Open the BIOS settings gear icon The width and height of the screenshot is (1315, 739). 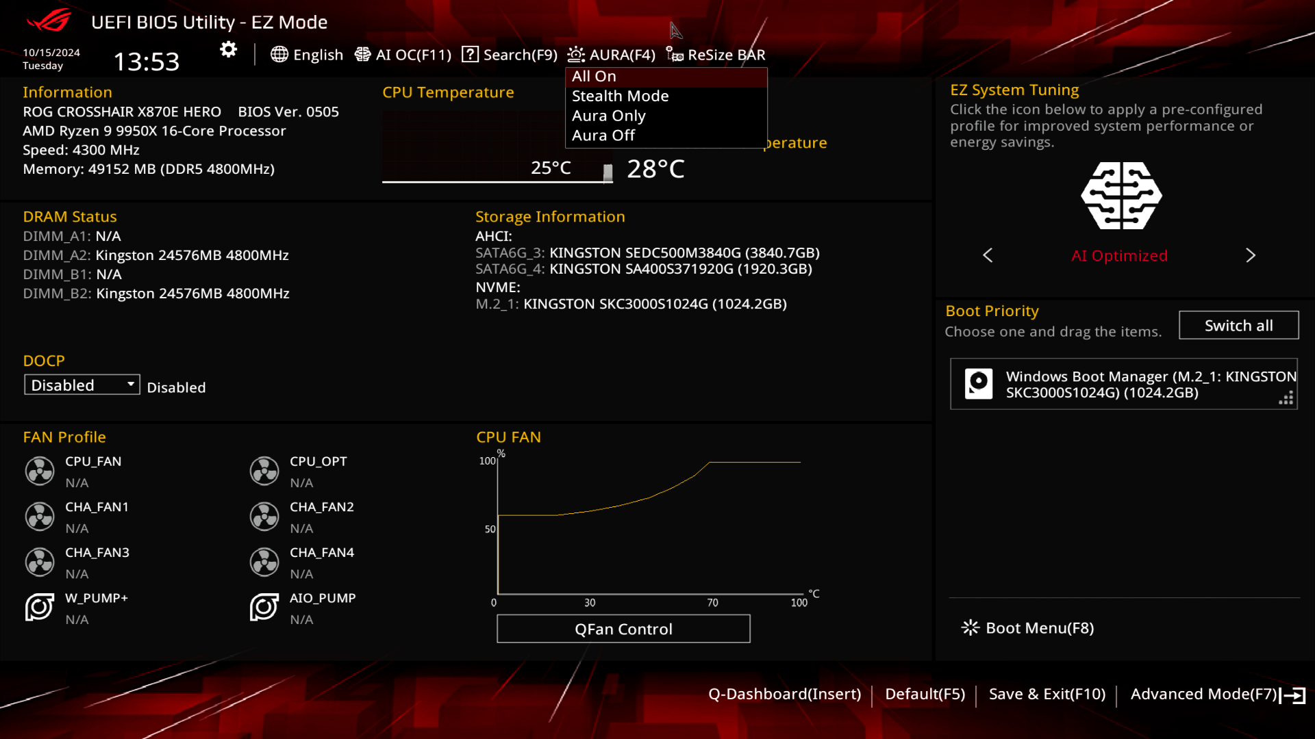pos(227,49)
